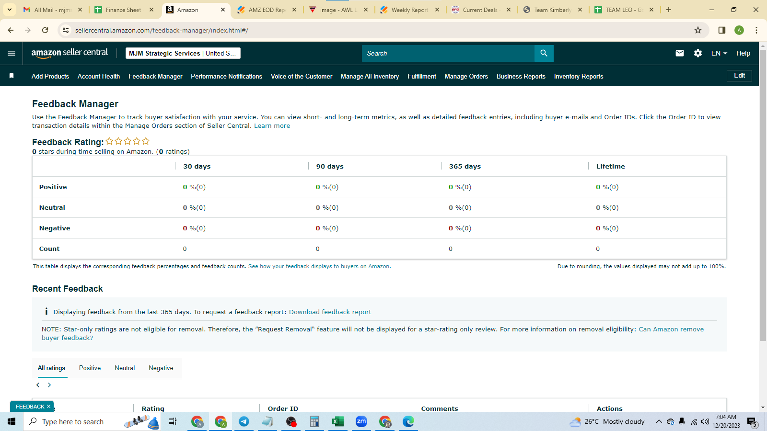Screen dimensions: 767x431
Task: Open Voice of the Customer
Action: (x=302, y=76)
